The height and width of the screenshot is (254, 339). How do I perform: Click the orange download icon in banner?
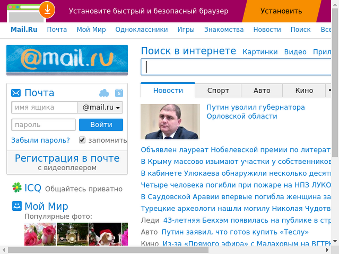47,10
